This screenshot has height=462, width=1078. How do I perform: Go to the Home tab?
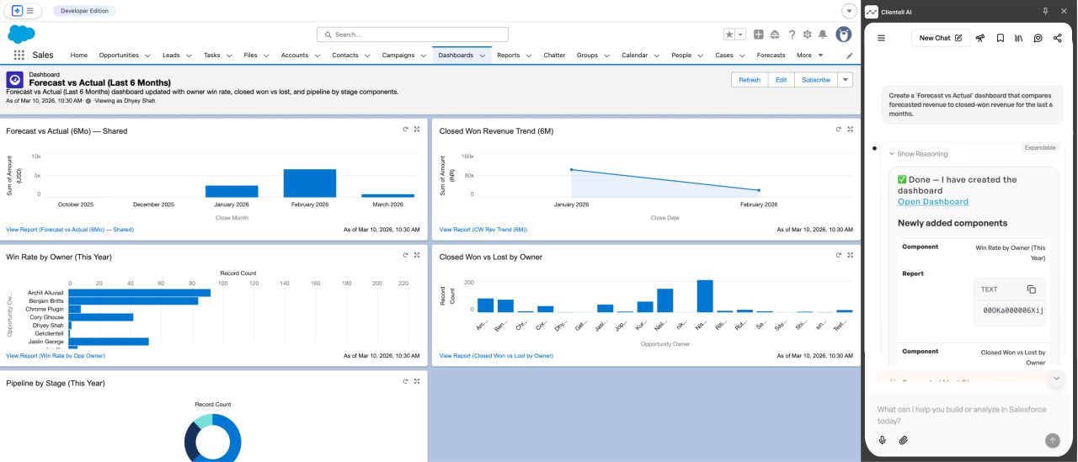click(x=79, y=56)
